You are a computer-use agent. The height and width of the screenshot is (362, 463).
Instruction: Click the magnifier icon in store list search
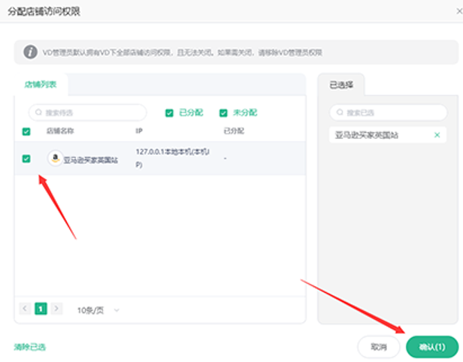(38, 112)
